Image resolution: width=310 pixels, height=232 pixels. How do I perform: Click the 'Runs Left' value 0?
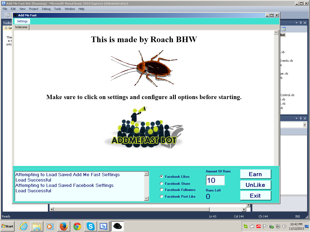click(x=208, y=196)
